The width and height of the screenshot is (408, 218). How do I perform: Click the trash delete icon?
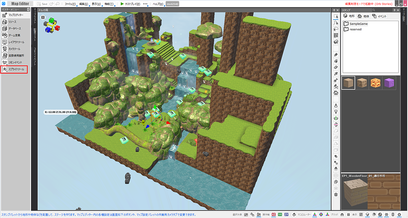tap(336, 194)
